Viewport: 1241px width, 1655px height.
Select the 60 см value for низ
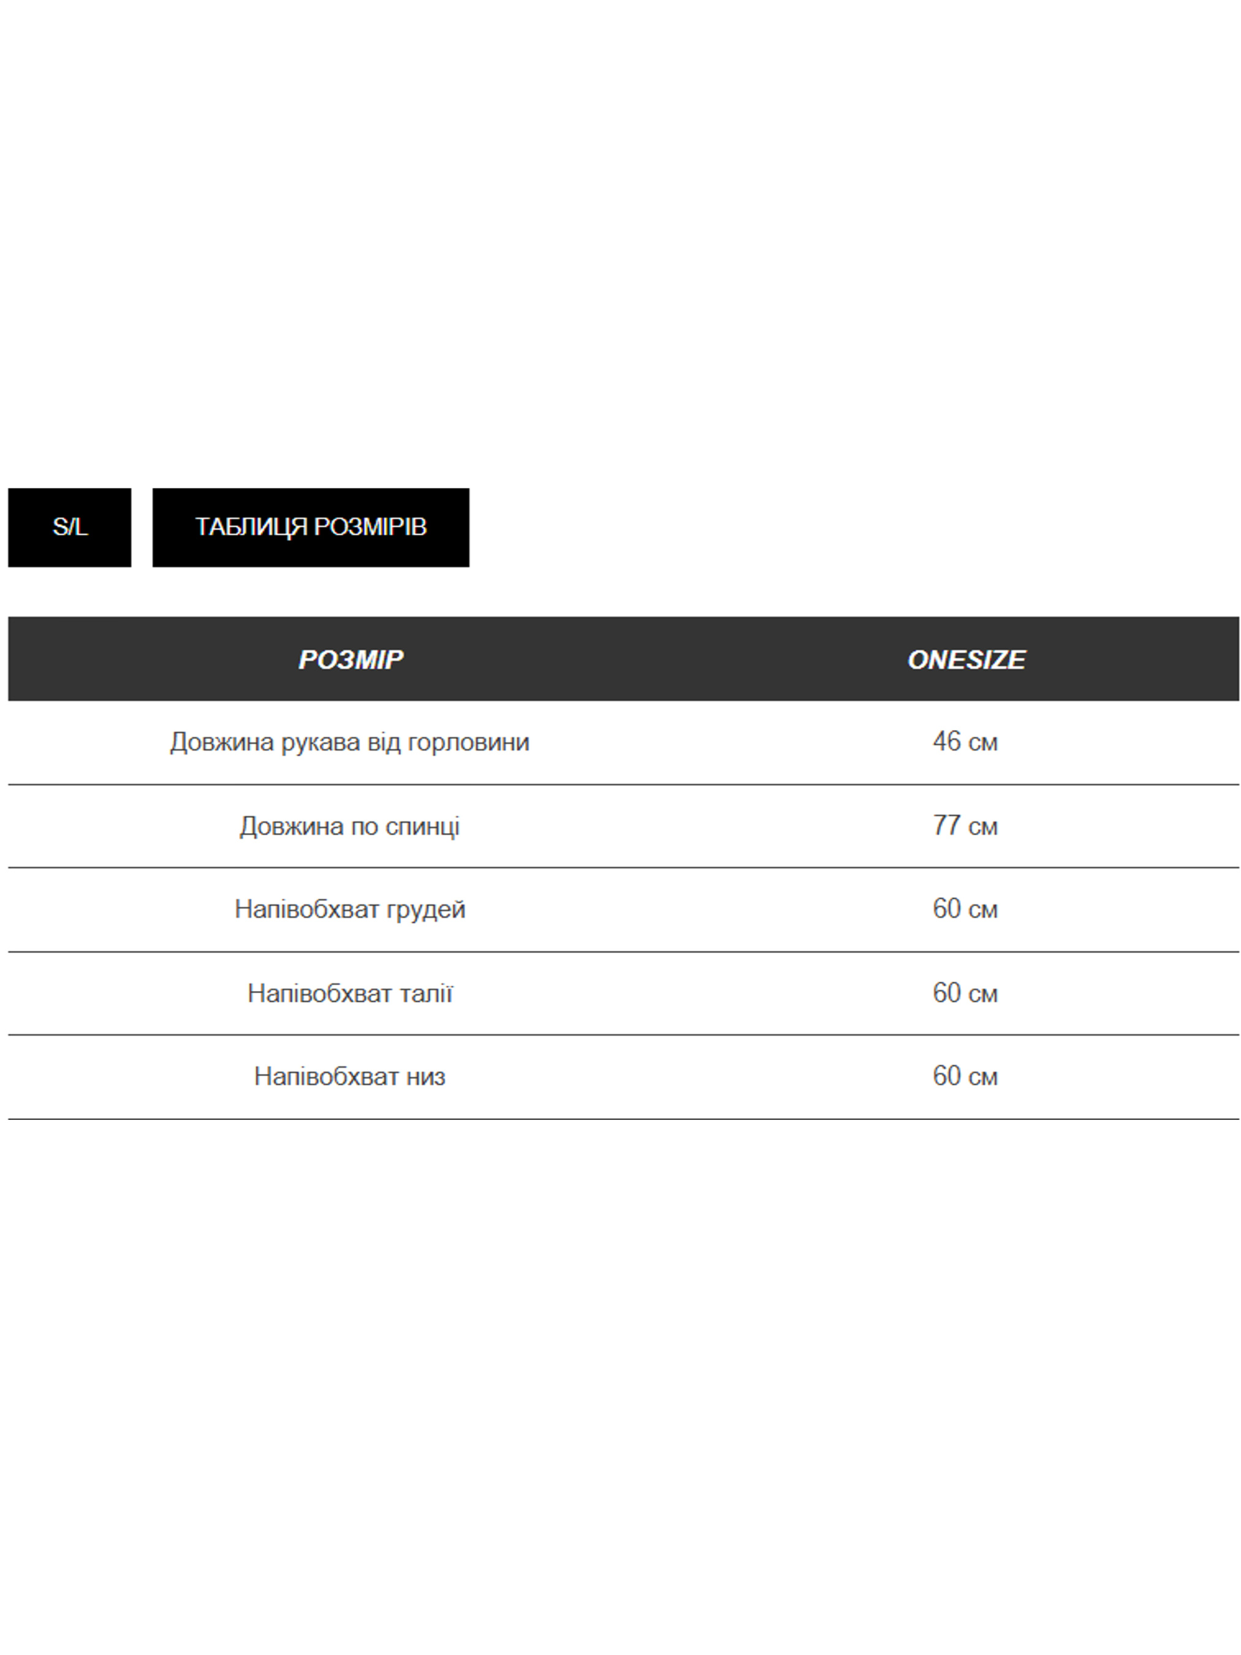coord(965,1076)
